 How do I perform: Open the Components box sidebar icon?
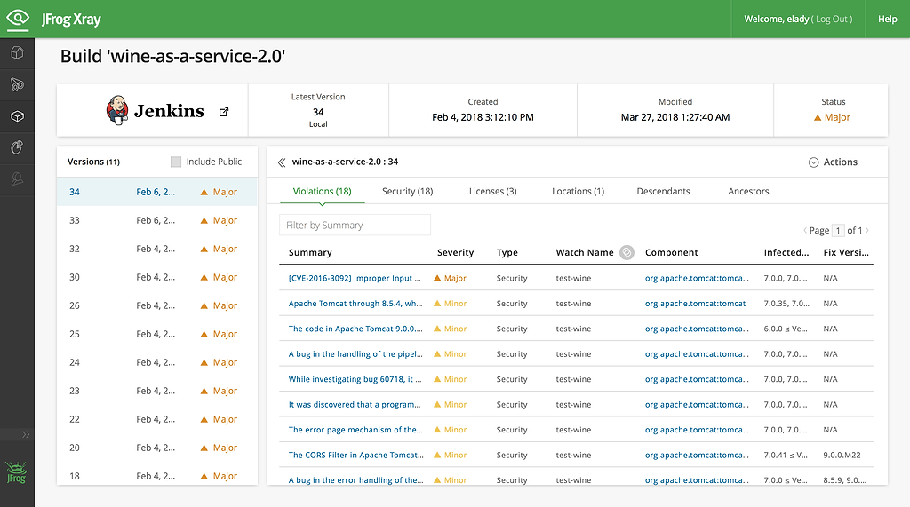(x=18, y=116)
